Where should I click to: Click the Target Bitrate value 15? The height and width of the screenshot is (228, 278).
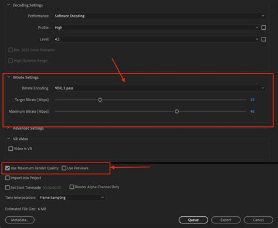pyautogui.click(x=252, y=100)
